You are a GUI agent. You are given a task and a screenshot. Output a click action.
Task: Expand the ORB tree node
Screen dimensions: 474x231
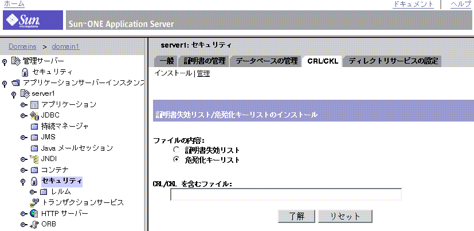pyautogui.click(x=25, y=225)
